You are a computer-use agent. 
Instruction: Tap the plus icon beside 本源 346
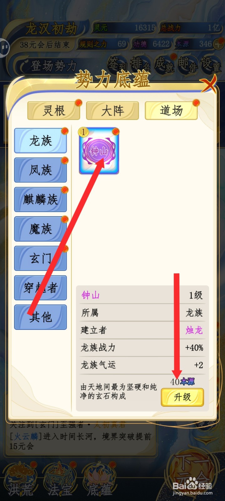[218, 44]
